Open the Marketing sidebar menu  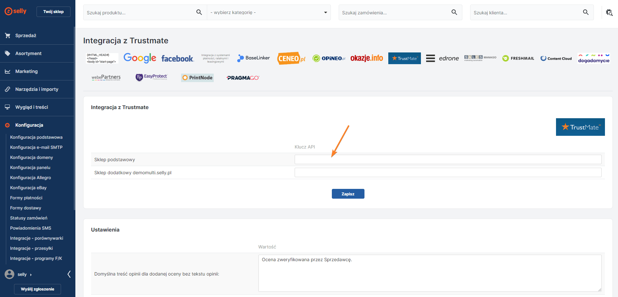coord(26,71)
